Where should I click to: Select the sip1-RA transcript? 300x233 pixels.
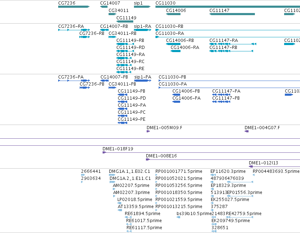pos(142,30)
